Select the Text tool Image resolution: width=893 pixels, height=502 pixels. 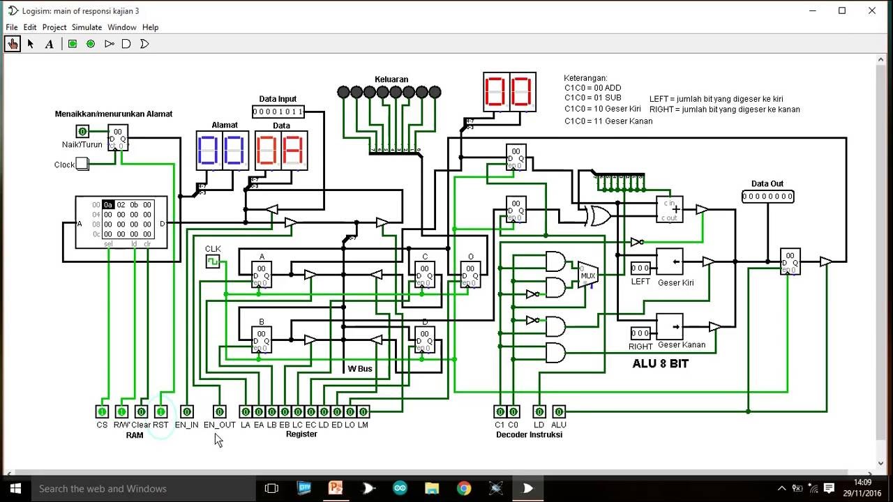tap(49, 44)
